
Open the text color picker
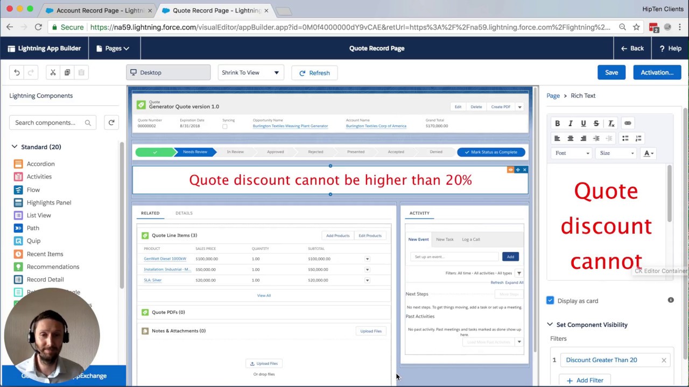click(x=649, y=153)
